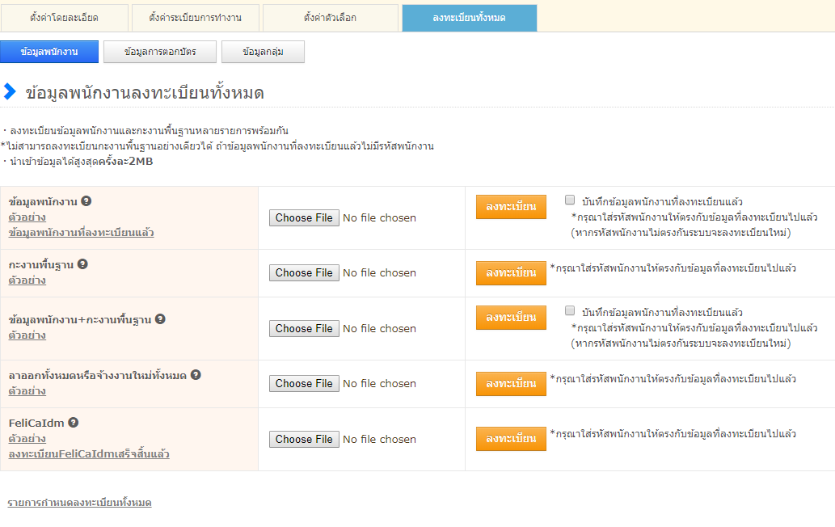Image resolution: width=835 pixels, height=527 pixels.
Task: Click help icon next to ข้อมูลพนักงาน
Action: (86, 201)
